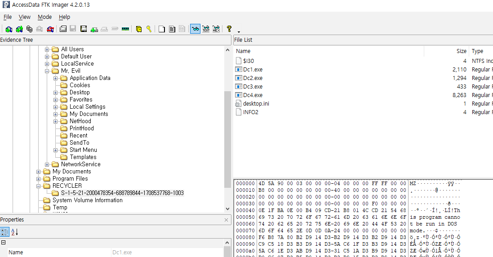Select the Recent folder in tree
Screen dimensions: 493x257
tap(78, 135)
